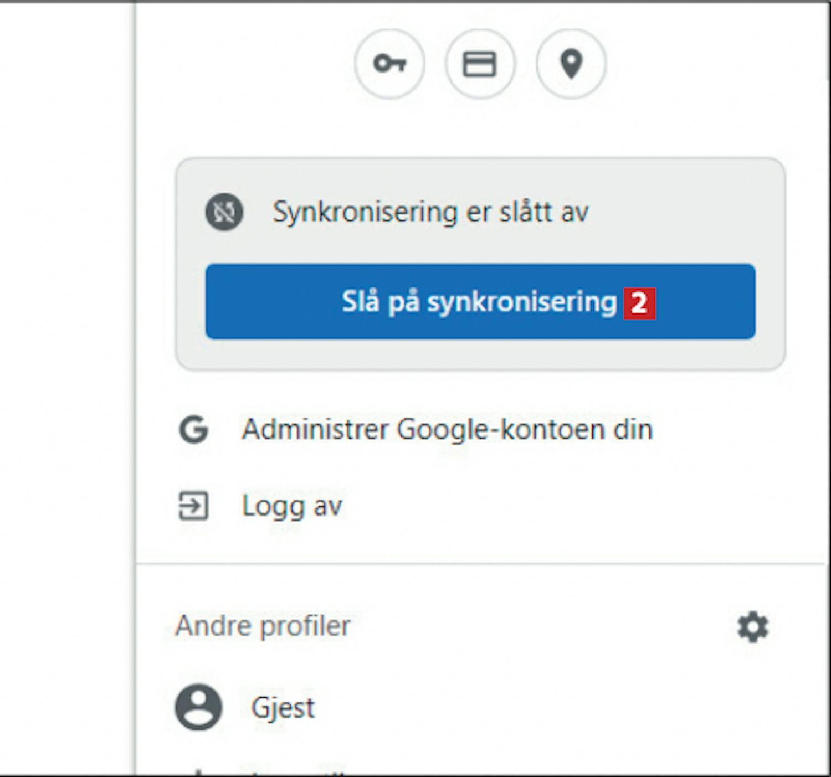Click the divider line above 'Andre profiler'

tap(481, 564)
